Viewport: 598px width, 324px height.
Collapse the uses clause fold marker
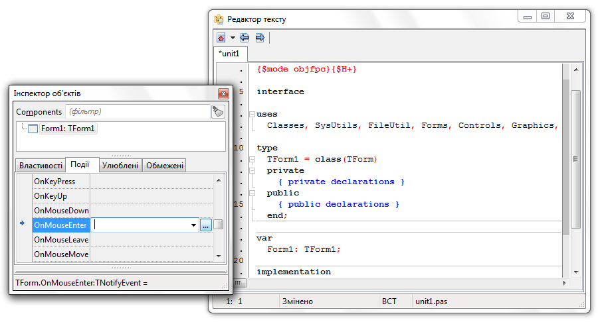[x=252, y=114]
